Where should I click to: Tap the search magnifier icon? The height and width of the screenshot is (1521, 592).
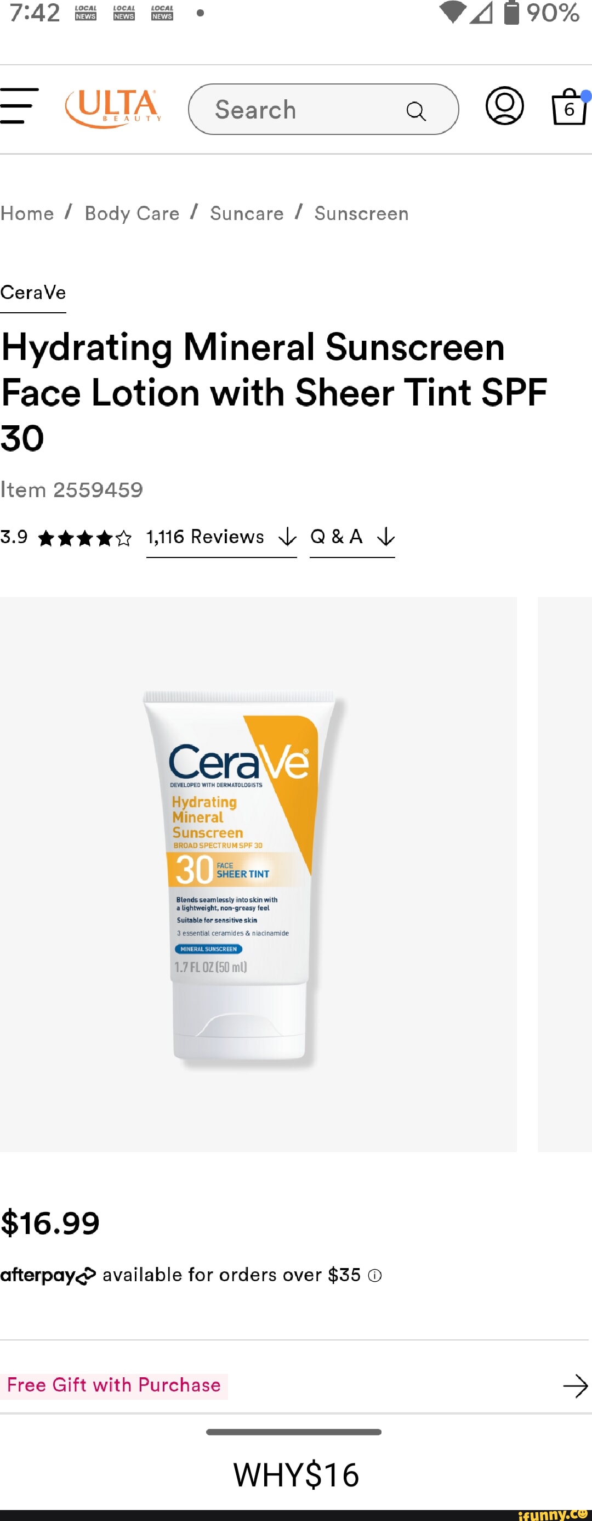(416, 110)
